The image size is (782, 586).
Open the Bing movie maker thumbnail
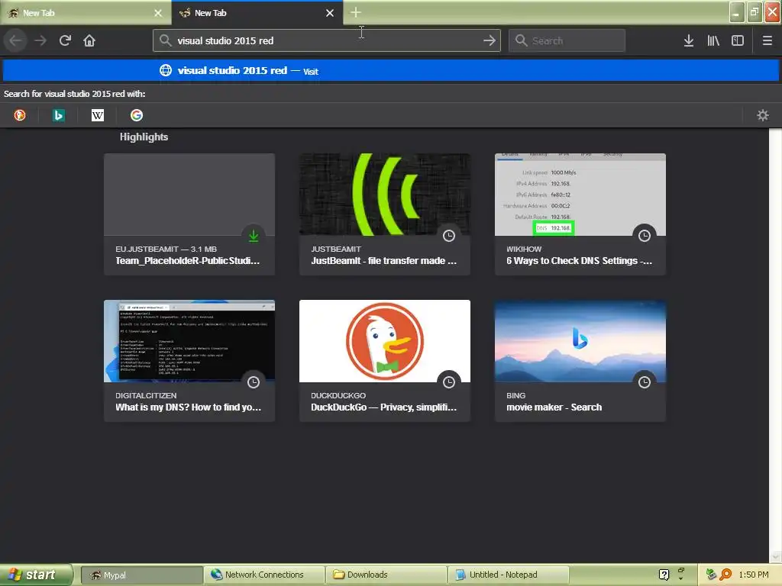(x=580, y=341)
